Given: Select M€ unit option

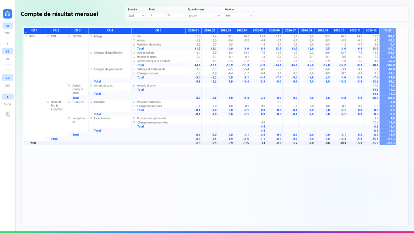Looking at the screenshot, I should 8,59.
